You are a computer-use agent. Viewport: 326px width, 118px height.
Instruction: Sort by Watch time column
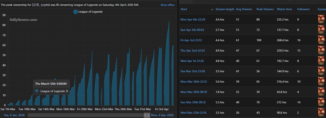pos(284,9)
